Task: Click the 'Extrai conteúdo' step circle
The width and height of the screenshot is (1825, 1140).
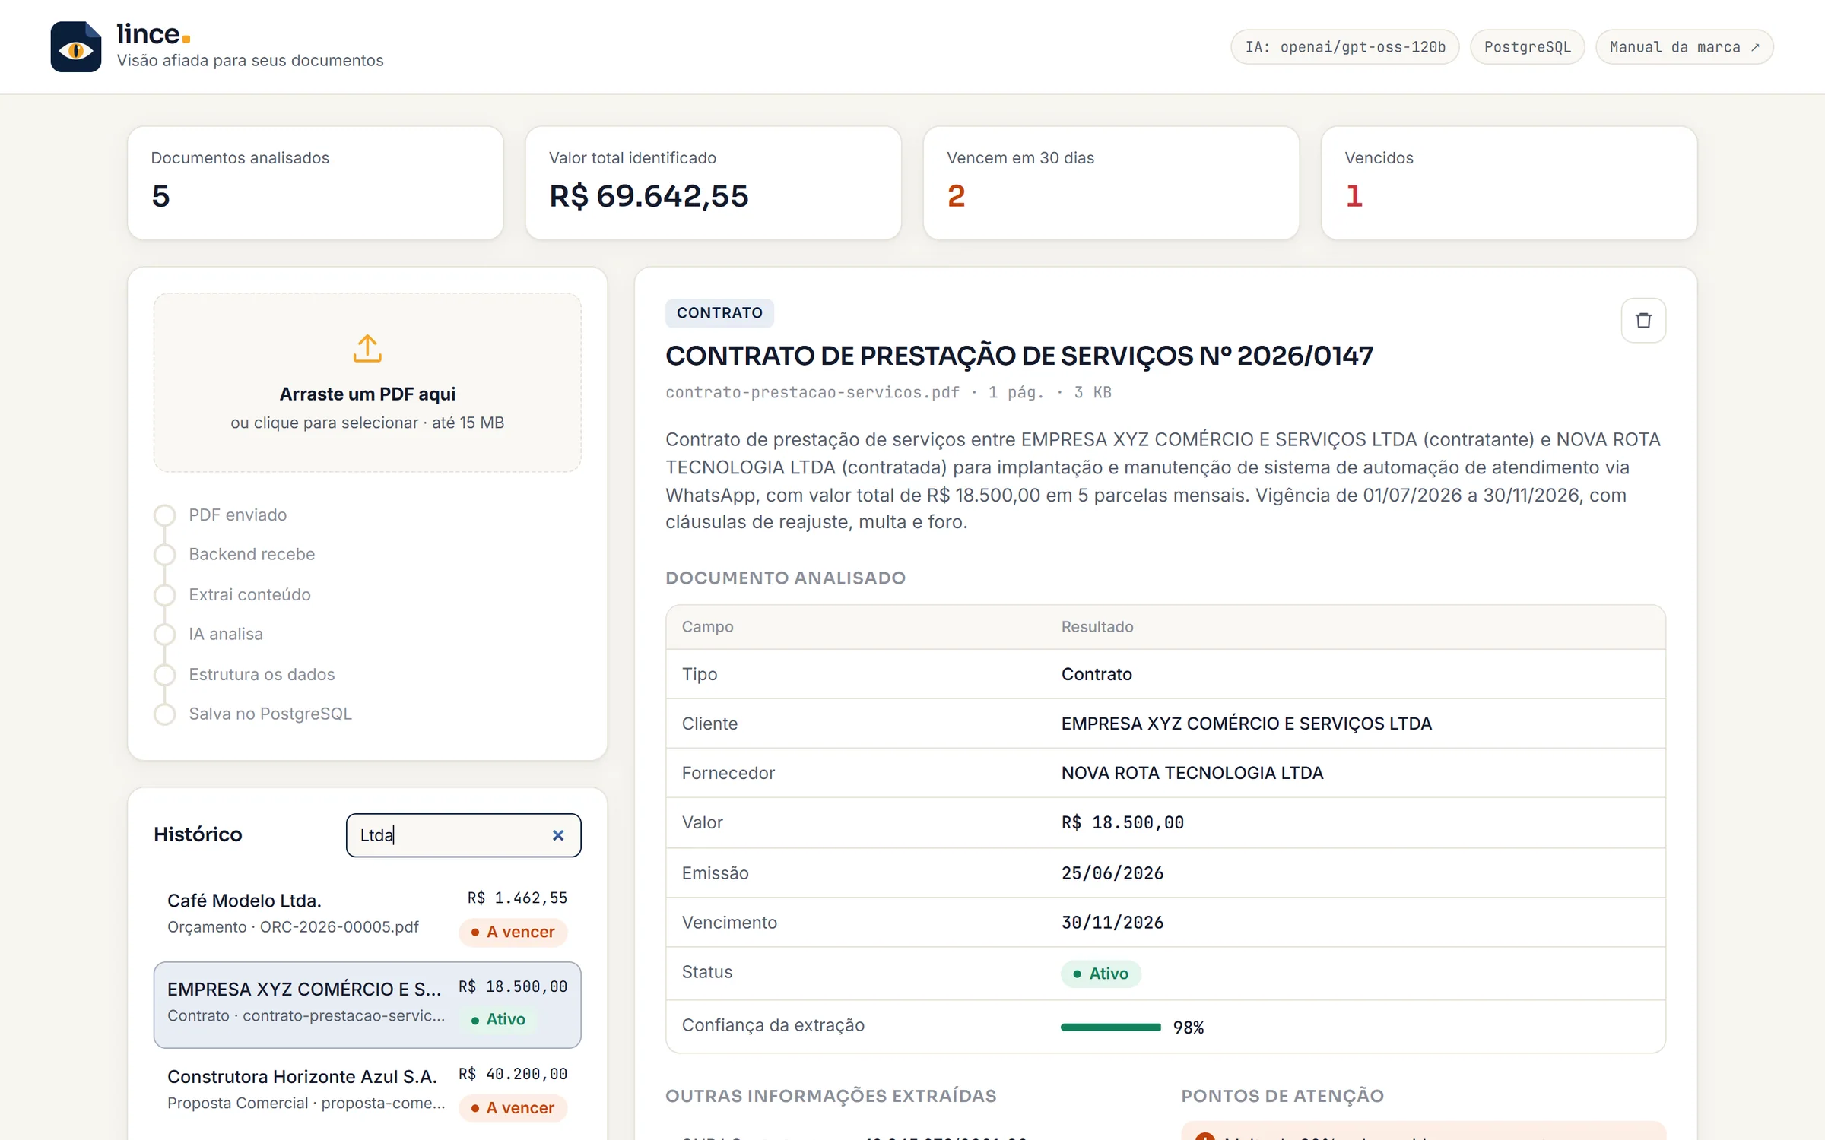Action: pos(164,595)
